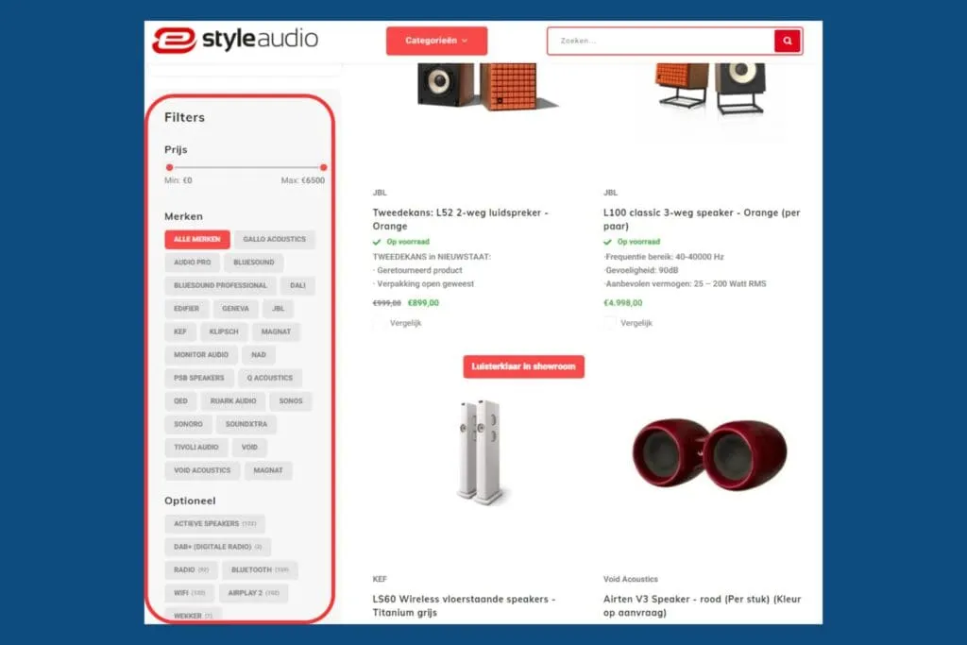Click the €4.998,00 price
This screenshot has width=967, height=645.
(x=623, y=303)
